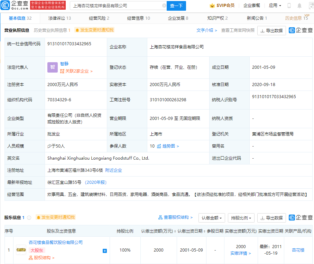Open the 认缴金额 dropdown
This screenshot has height=264, width=314.
point(212,218)
